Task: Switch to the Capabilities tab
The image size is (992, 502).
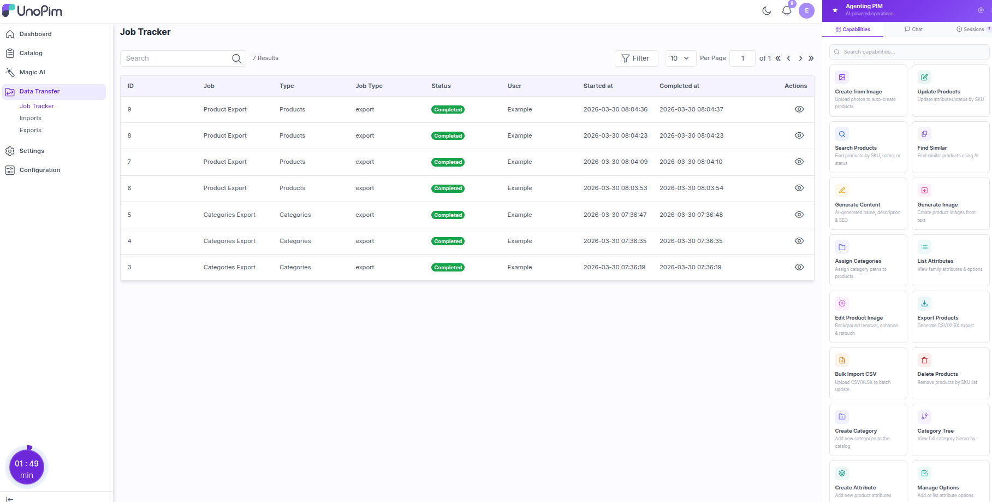Action: click(x=852, y=29)
